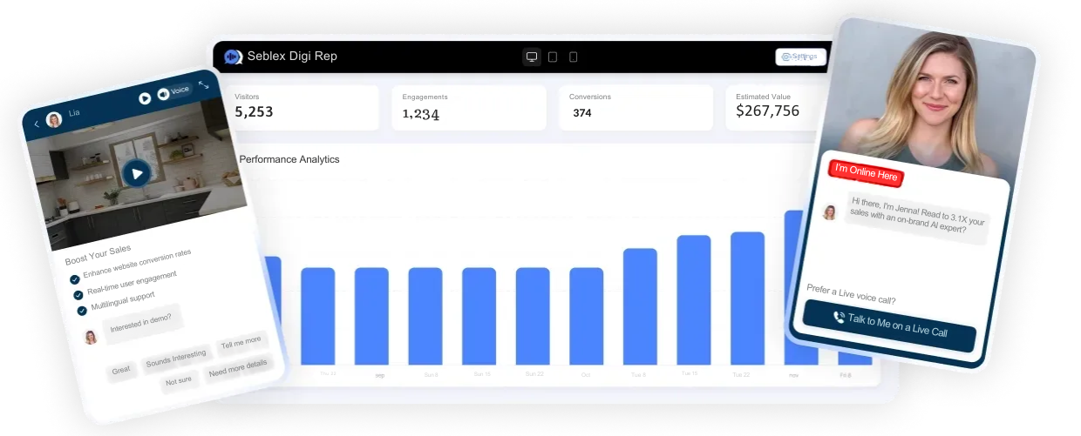Click Talk to Me on a Live Call
Image resolution: width=1081 pixels, height=436 pixels.
[x=889, y=325]
